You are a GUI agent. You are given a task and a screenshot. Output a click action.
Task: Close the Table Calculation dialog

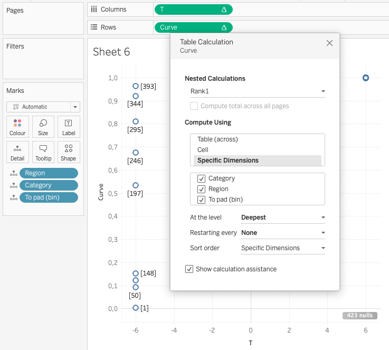(x=329, y=43)
